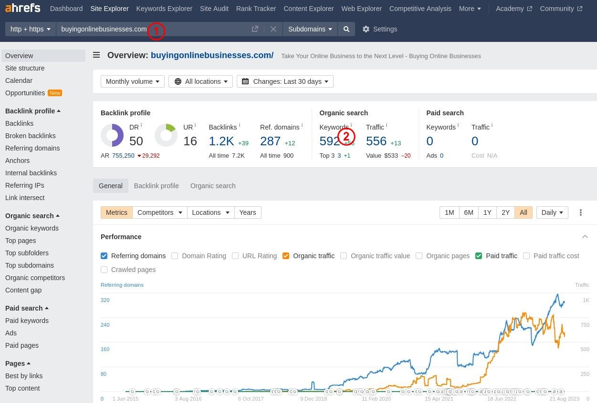Switch to the Organic search tab
Screen dimensions: 597x403
coord(213,186)
